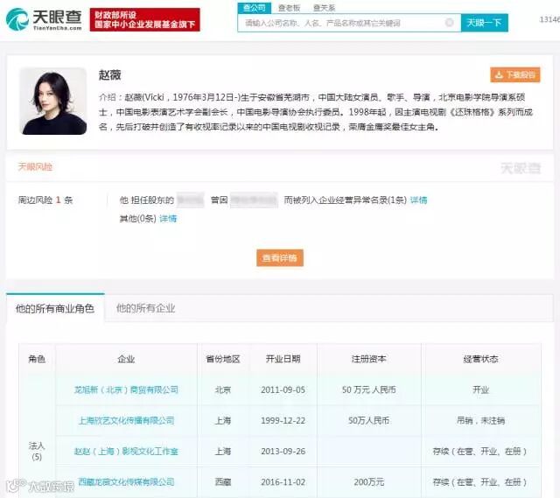Click the 天眼风险 section title
The image size is (560, 498).
(35, 167)
